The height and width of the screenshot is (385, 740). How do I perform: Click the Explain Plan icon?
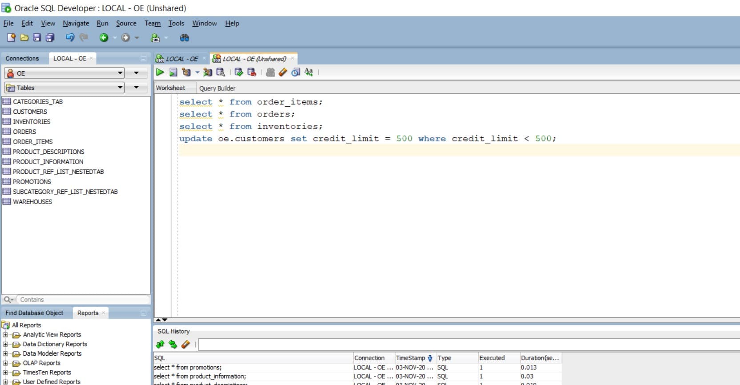point(186,72)
